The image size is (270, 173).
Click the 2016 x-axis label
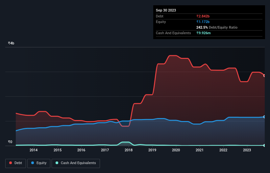click(x=81, y=150)
